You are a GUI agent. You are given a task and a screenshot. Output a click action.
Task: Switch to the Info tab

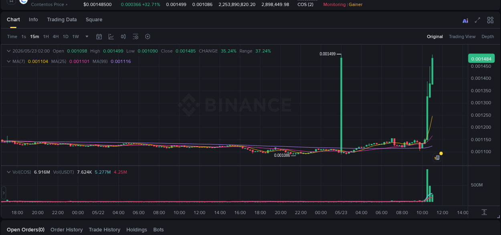coord(33,20)
